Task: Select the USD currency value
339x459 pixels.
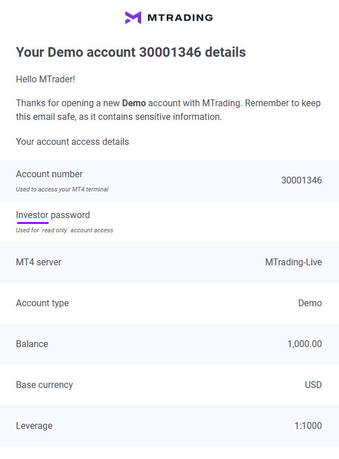Action: (x=313, y=385)
